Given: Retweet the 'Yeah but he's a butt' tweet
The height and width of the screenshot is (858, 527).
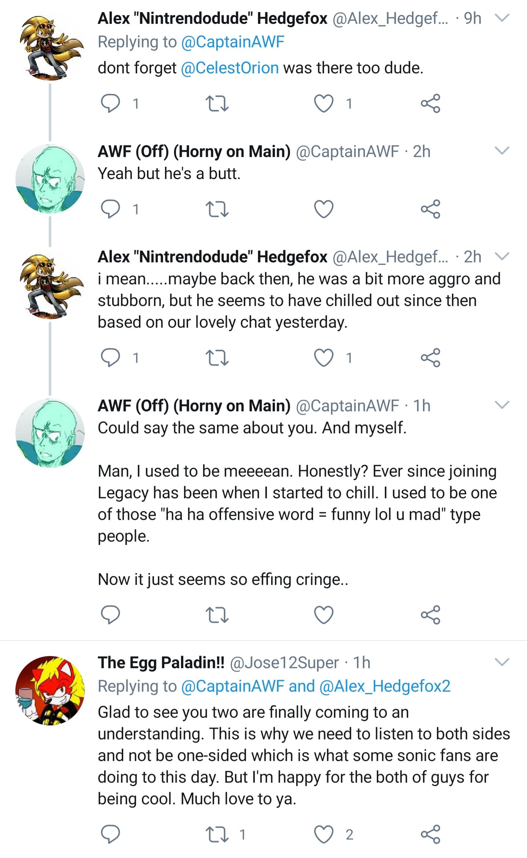Looking at the screenshot, I should click(x=217, y=209).
